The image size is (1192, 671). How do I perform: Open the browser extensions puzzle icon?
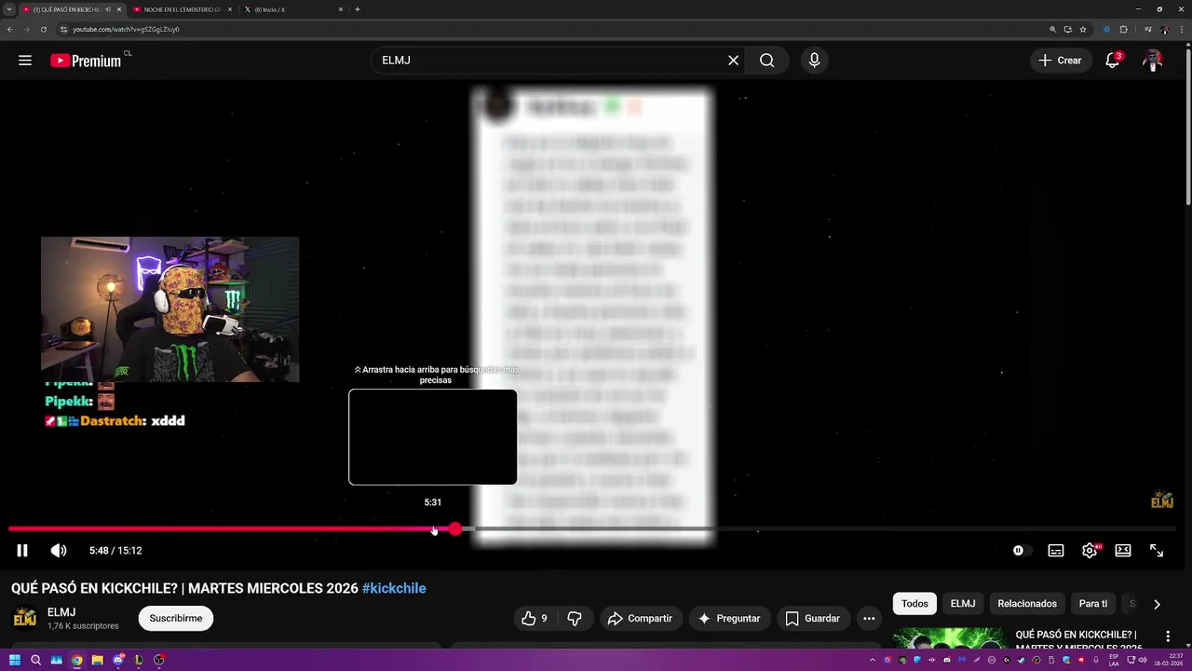click(1123, 29)
